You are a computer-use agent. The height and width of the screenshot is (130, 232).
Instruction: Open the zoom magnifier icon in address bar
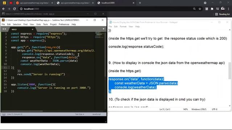click(x=194, y=9)
